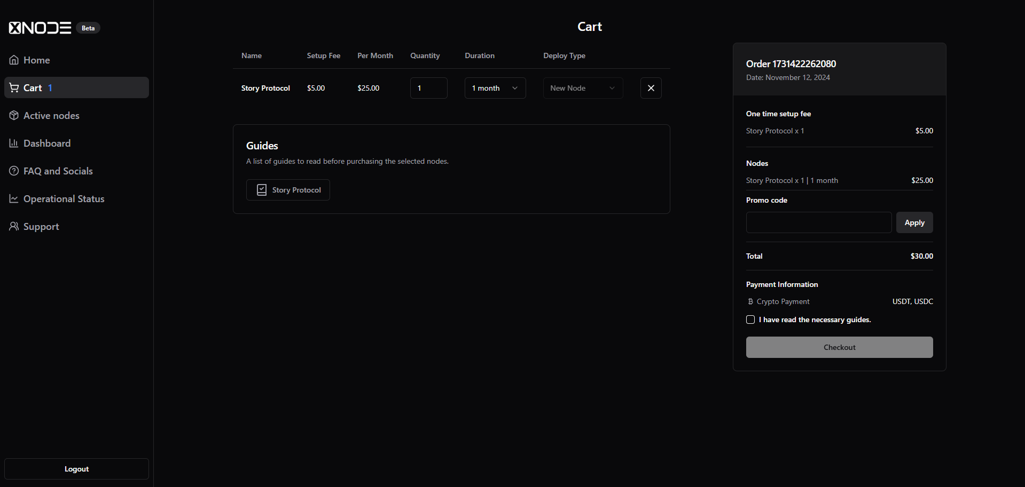
Task: Focus the Promo code input field
Action: tap(818, 222)
